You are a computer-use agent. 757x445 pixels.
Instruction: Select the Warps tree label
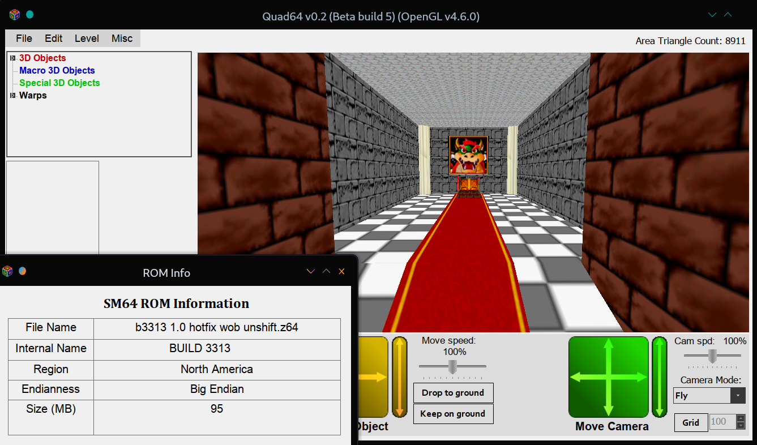click(33, 95)
